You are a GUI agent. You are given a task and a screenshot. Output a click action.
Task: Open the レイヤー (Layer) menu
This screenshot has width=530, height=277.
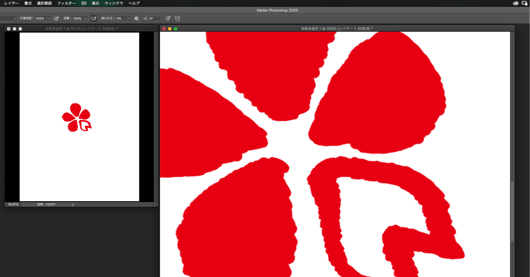[12, 3]
